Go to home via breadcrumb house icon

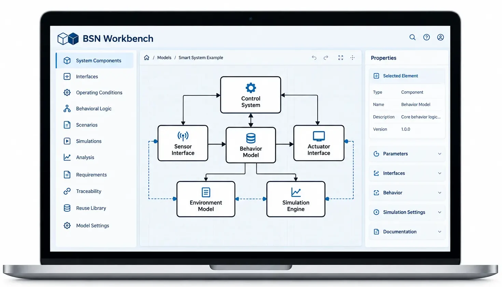coord(147,58)
